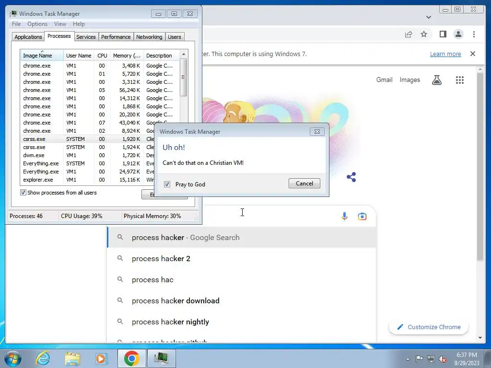Switch to the Networking tab

(149, 36)
